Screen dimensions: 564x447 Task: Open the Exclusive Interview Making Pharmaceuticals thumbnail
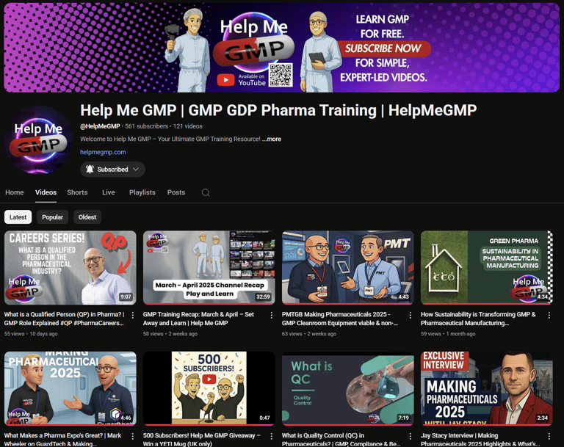(x=487, y=388)
